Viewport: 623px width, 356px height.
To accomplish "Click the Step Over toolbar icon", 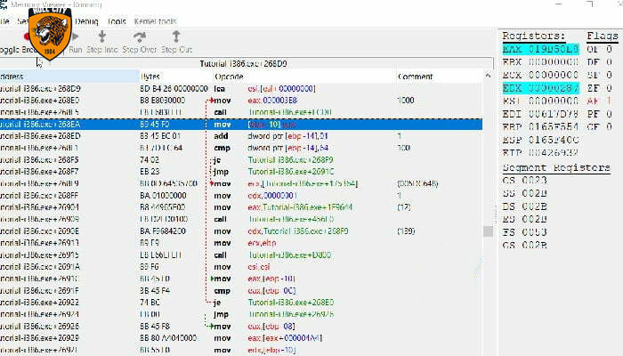I will 139,42.
